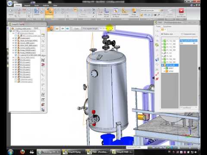Click the Finish button on the command bar
The height and width of the screenshot is (155, 207).
pos(76,29)
